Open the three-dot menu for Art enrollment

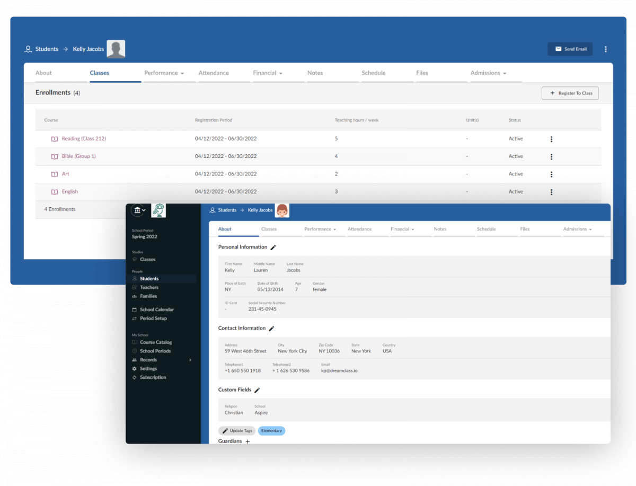[x=551, y=174]
